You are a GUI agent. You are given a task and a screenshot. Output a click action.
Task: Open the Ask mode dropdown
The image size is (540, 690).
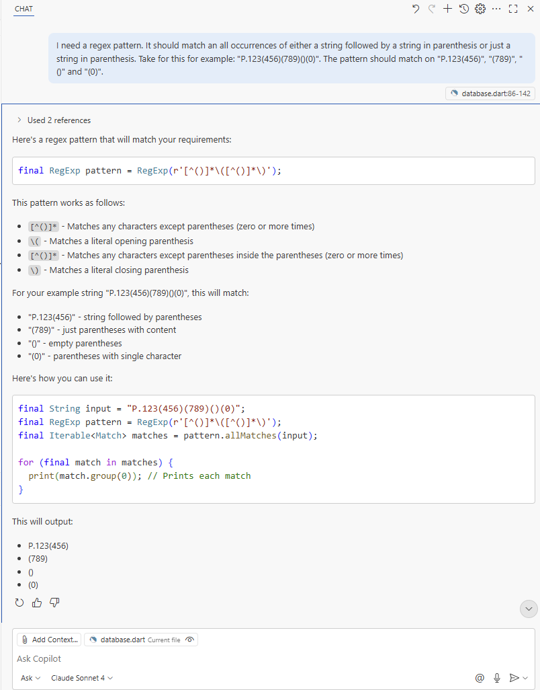[31, 678]
